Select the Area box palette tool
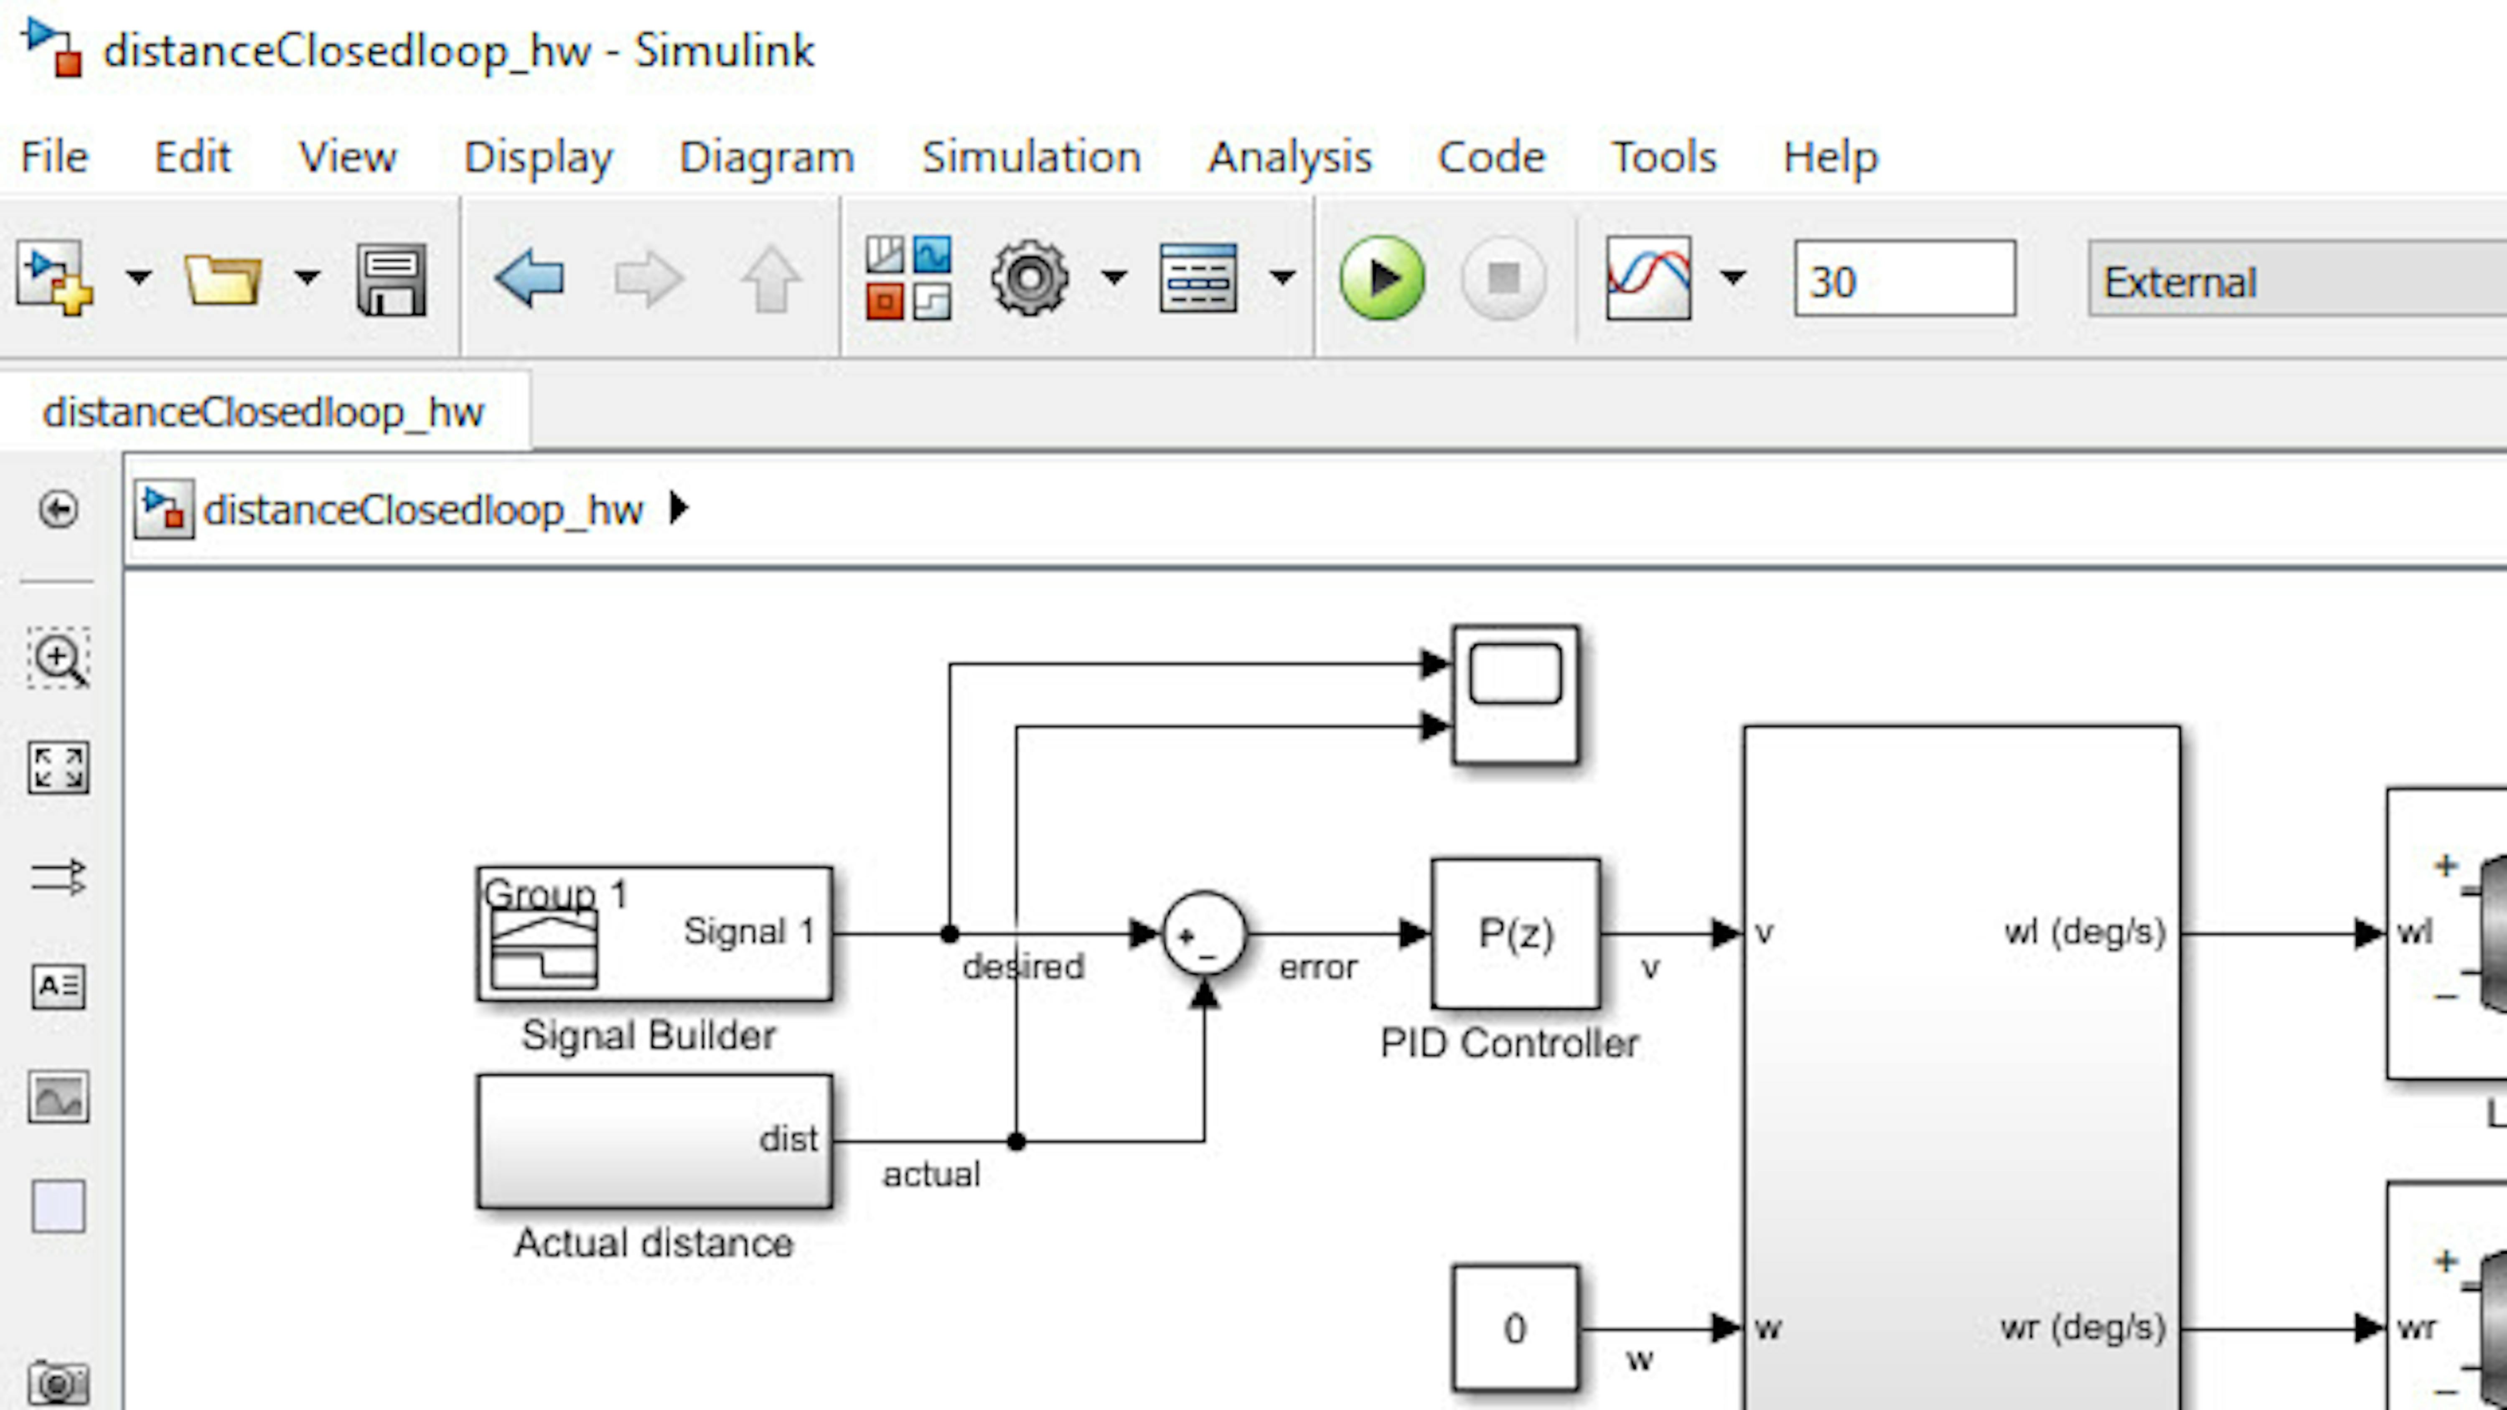Image resolution: width=2507 pixels, height=1410 pixels. tap(58, 1207)
